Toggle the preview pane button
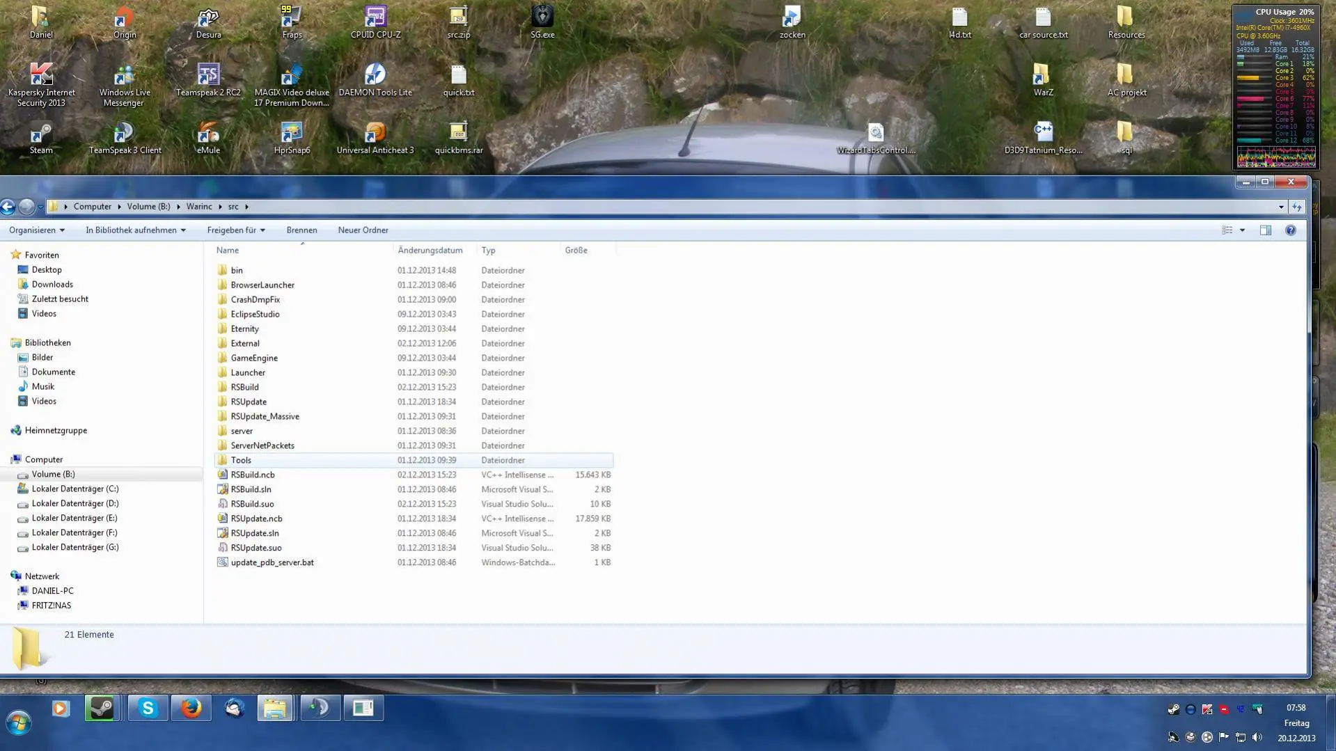 pyautogui.click(x=1265, y=230)
